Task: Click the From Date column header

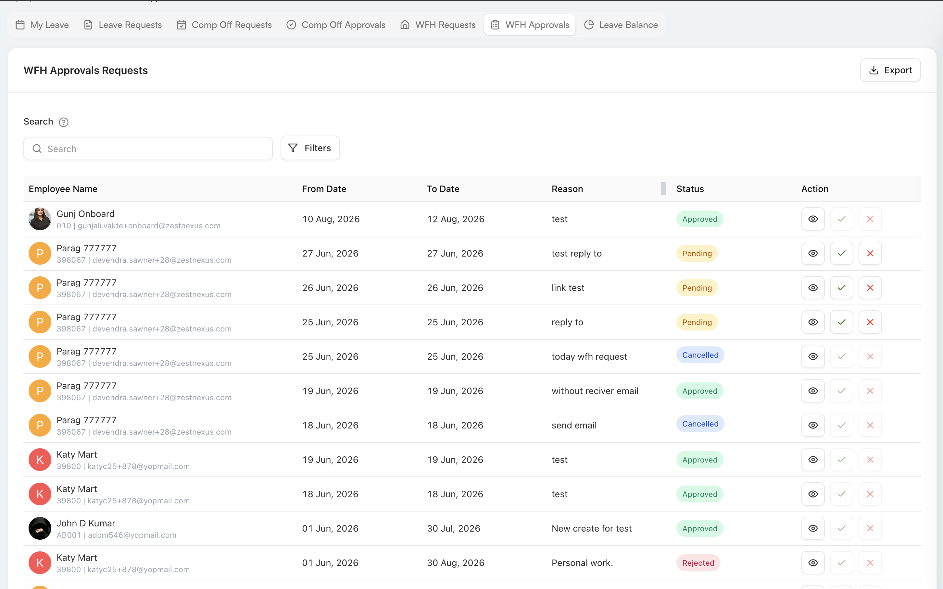Action: tap(324, 189)
